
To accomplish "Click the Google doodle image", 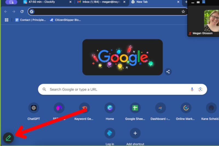I will (122, 57).
